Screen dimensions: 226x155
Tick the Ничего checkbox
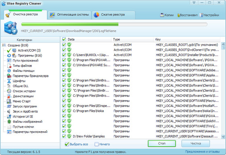[x=96, y=144]
